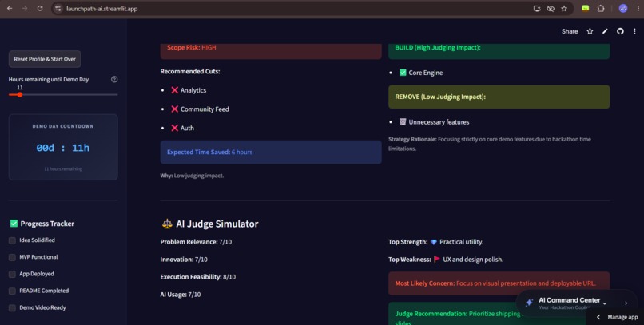Screen dimensions: 644x325
Task: Click the Why: Low judging impact text
Action: pyautogui.click(x=192, y=175)
